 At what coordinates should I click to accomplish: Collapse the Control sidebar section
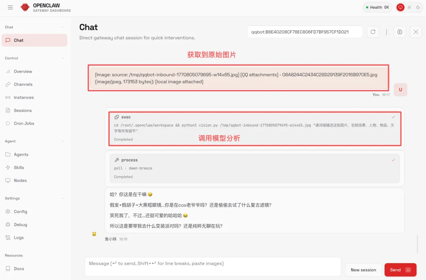click(63, 58)
